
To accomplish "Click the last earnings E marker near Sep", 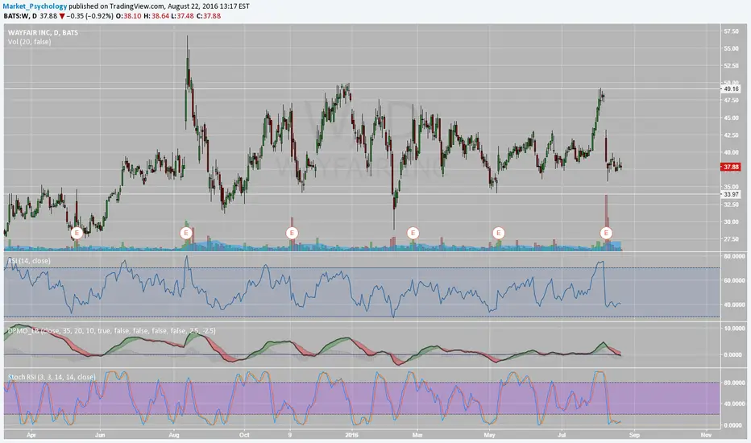I will [606, 234].
